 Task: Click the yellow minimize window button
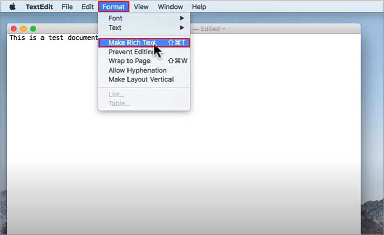(23, 29)
